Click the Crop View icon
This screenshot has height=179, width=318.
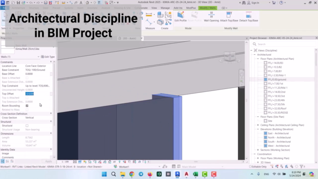click(x=100, y=162)
